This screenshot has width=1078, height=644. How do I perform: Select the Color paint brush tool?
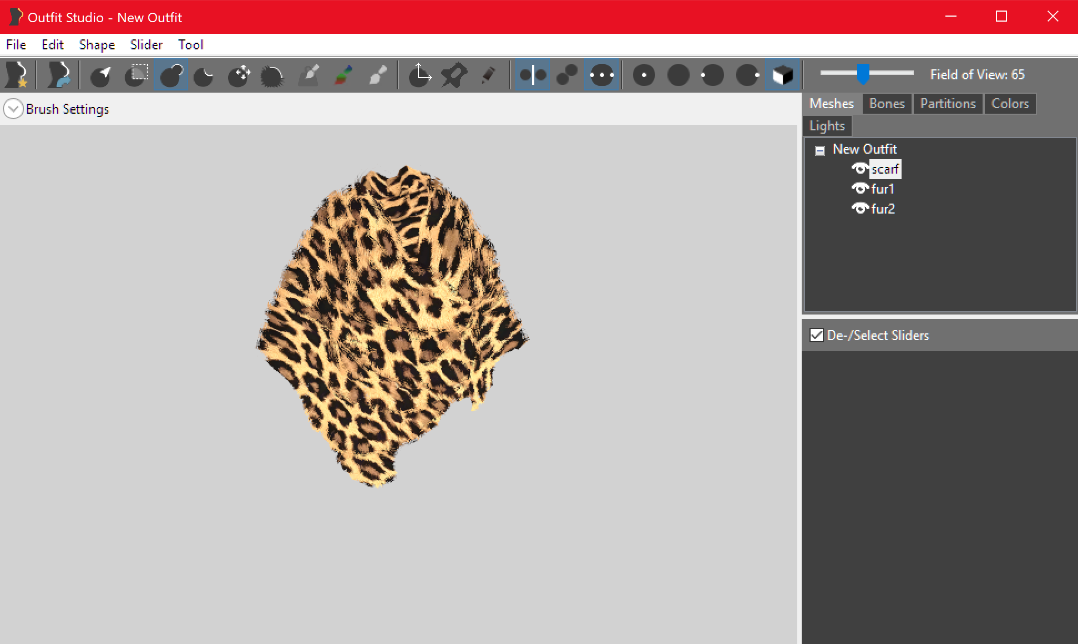344,75
